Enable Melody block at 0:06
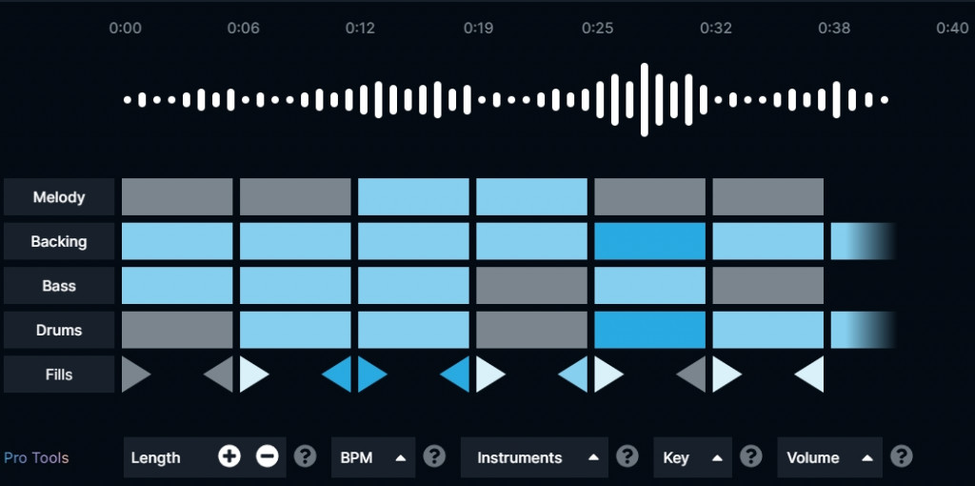This screenshot has height=486, width=975. pyautogui.click(x=295, y=196)
